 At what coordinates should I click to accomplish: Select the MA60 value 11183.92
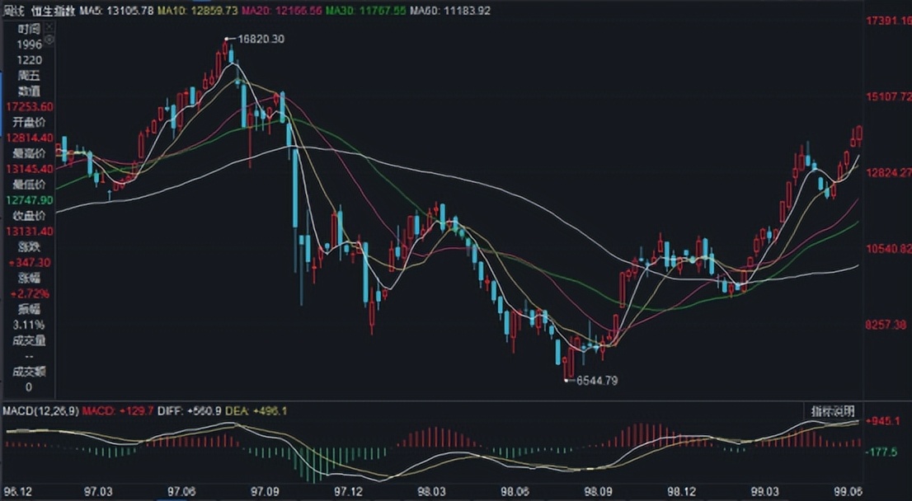(x=467, y=11)
